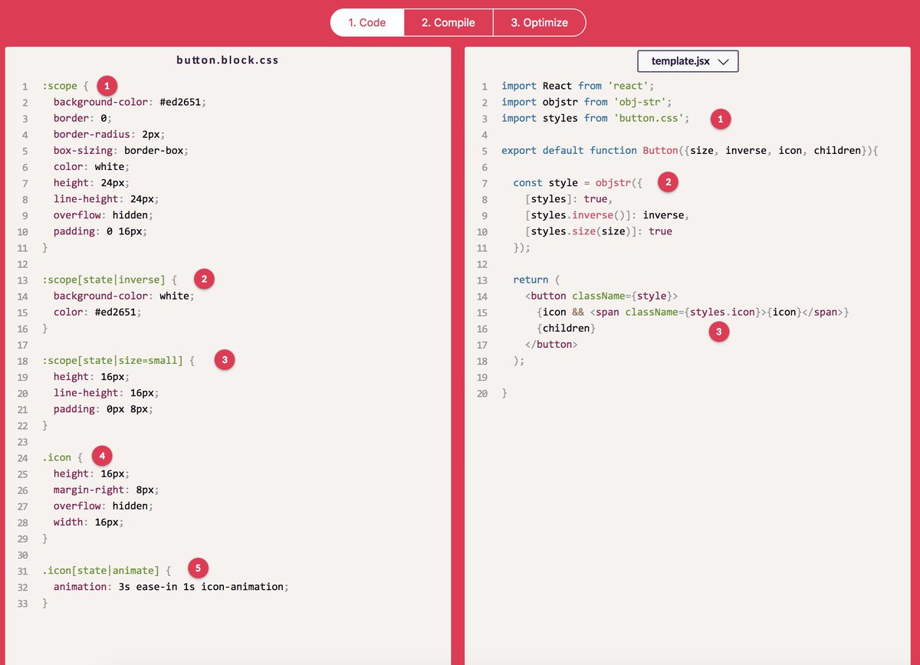This screenshot has height=665, width=920.
Task: Click the line "color: white;"
Action: [x=91, y=166]
